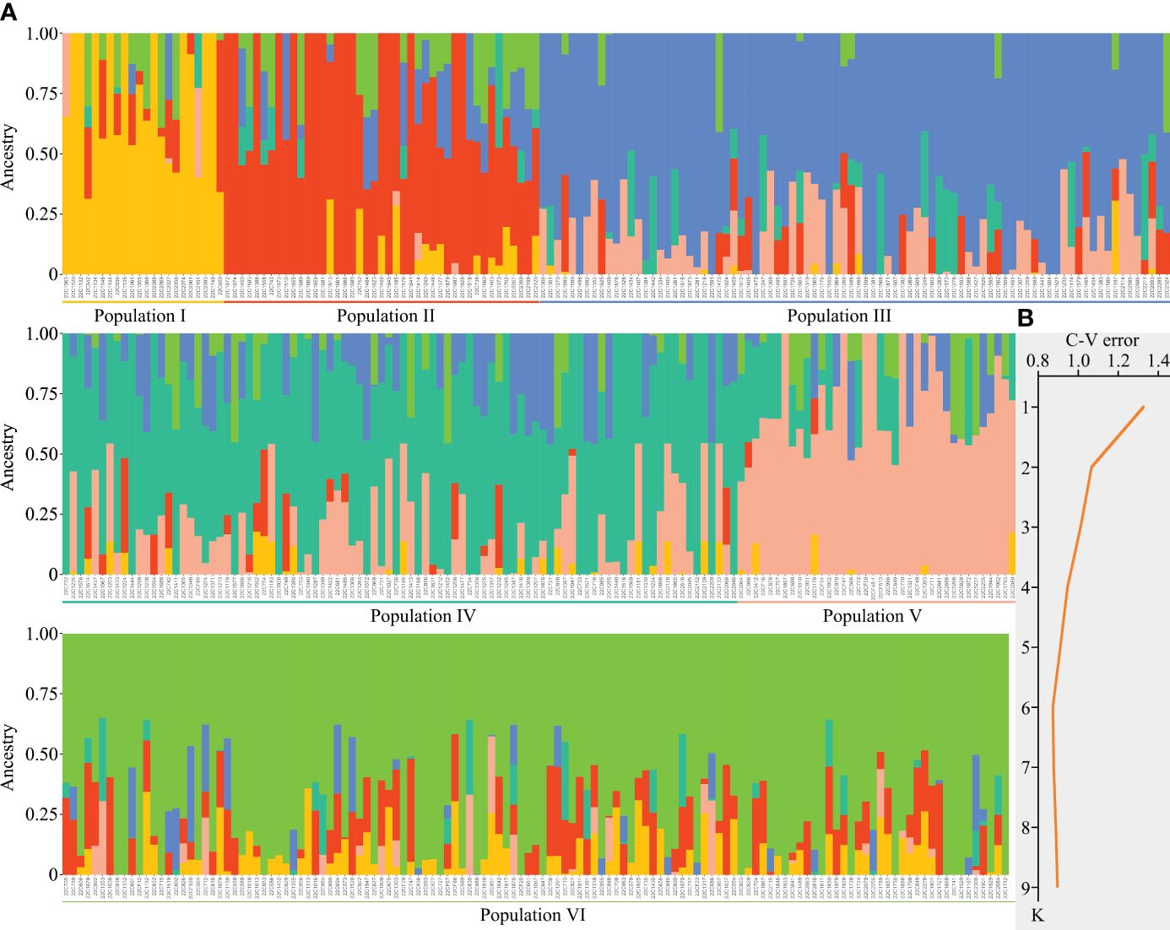Viewport: 1170px width, 930px height.
Task: Click the 1.0 tick on C-V error axis
Action: 1078,361
